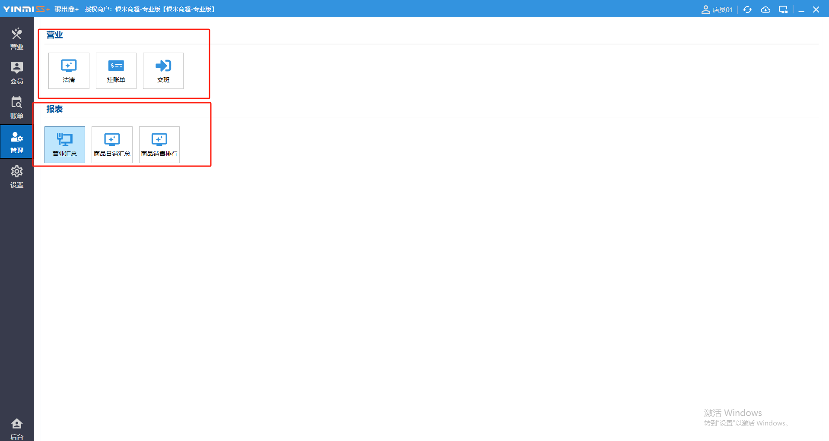Open the 挂账单 tile
The height and width of the screenshot is (441, 829).
116,71
